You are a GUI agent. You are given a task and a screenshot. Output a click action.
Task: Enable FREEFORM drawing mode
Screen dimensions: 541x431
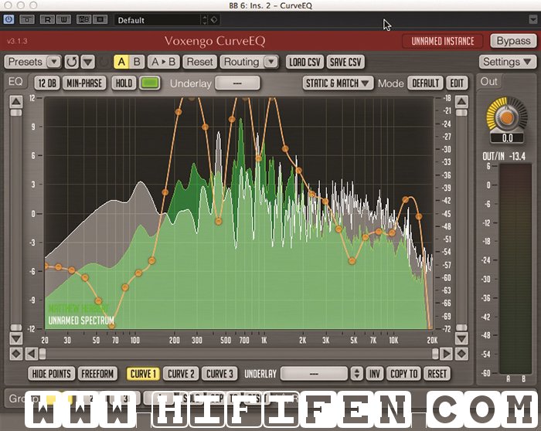tap(97, 373)
